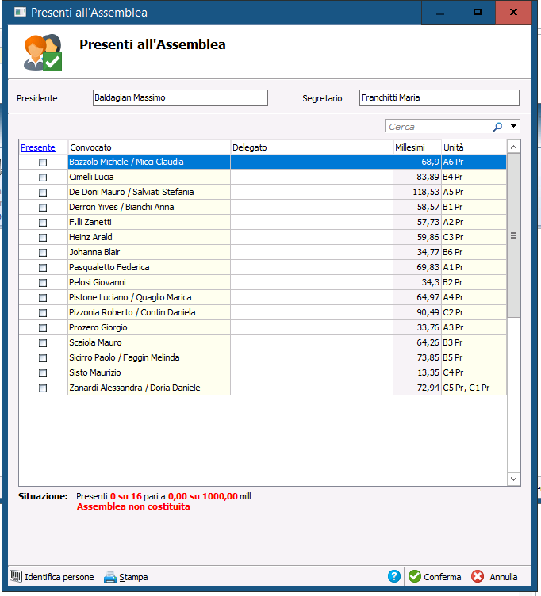Viewport: 541px width, 596px height.
Task: Click the Presente header link
Action: [x=38, y=147]
